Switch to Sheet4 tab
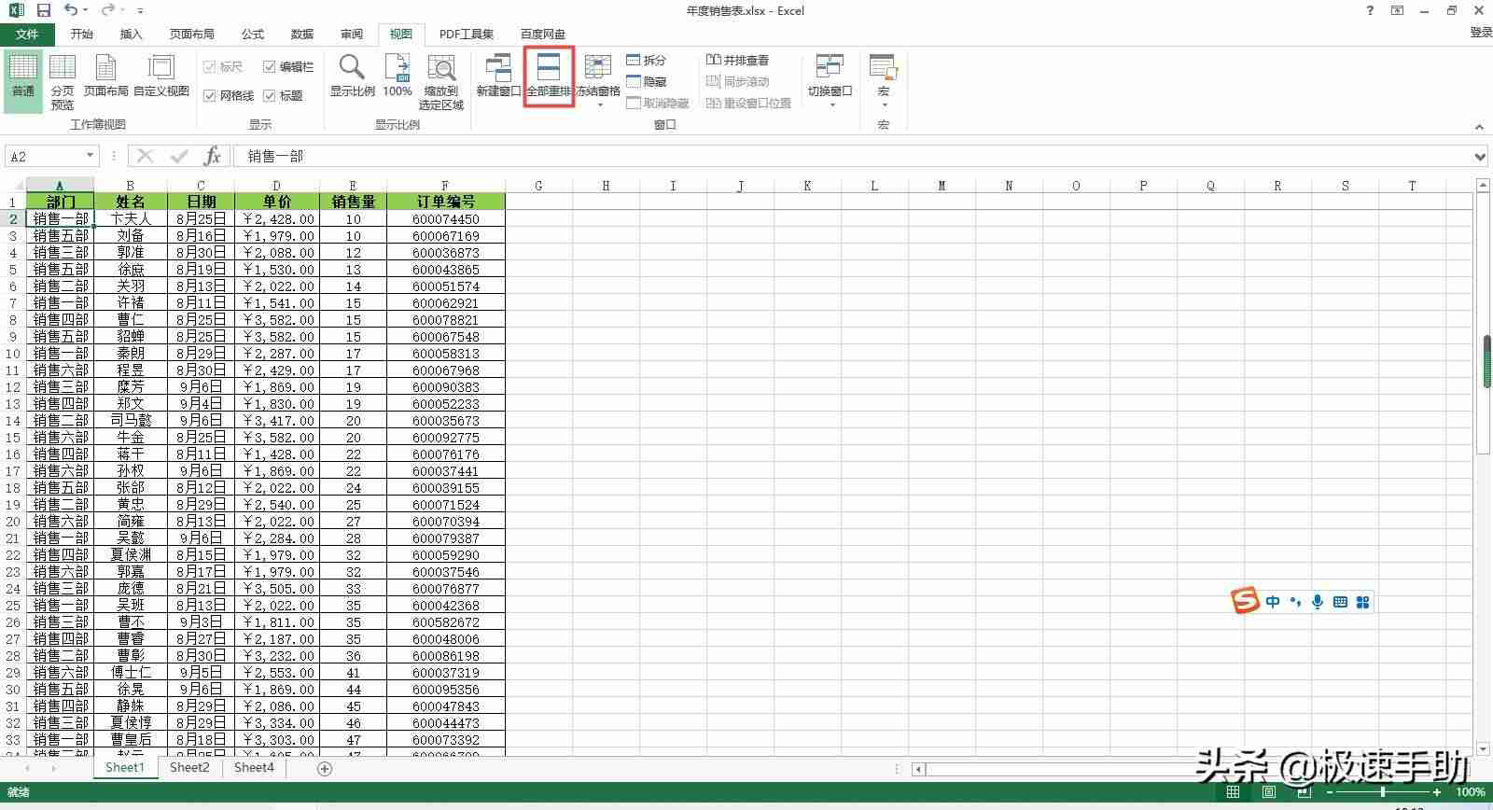 [254, 767]
